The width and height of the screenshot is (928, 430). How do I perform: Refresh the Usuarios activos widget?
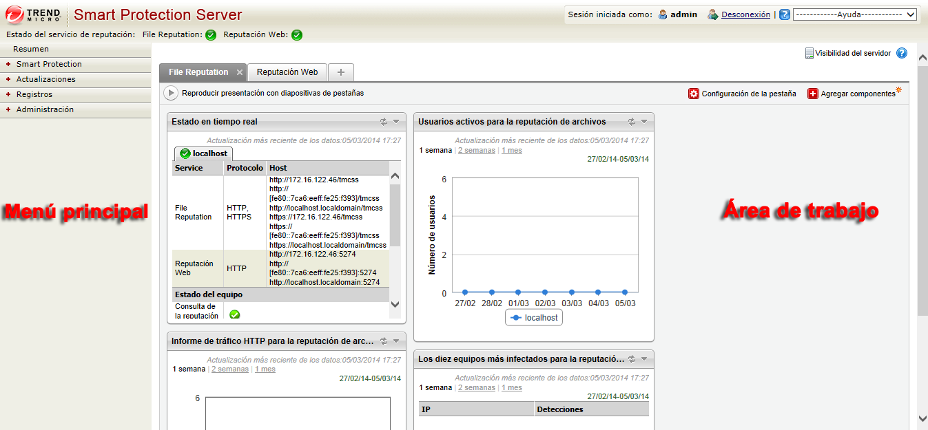point(632,122)
